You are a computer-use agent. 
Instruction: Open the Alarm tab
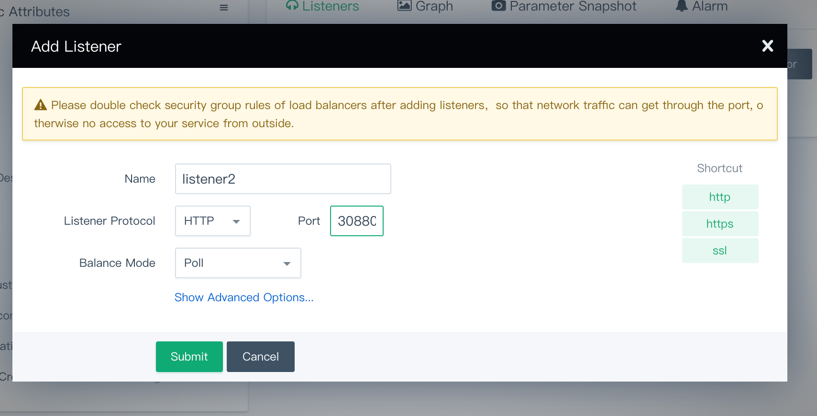(701, 6)
